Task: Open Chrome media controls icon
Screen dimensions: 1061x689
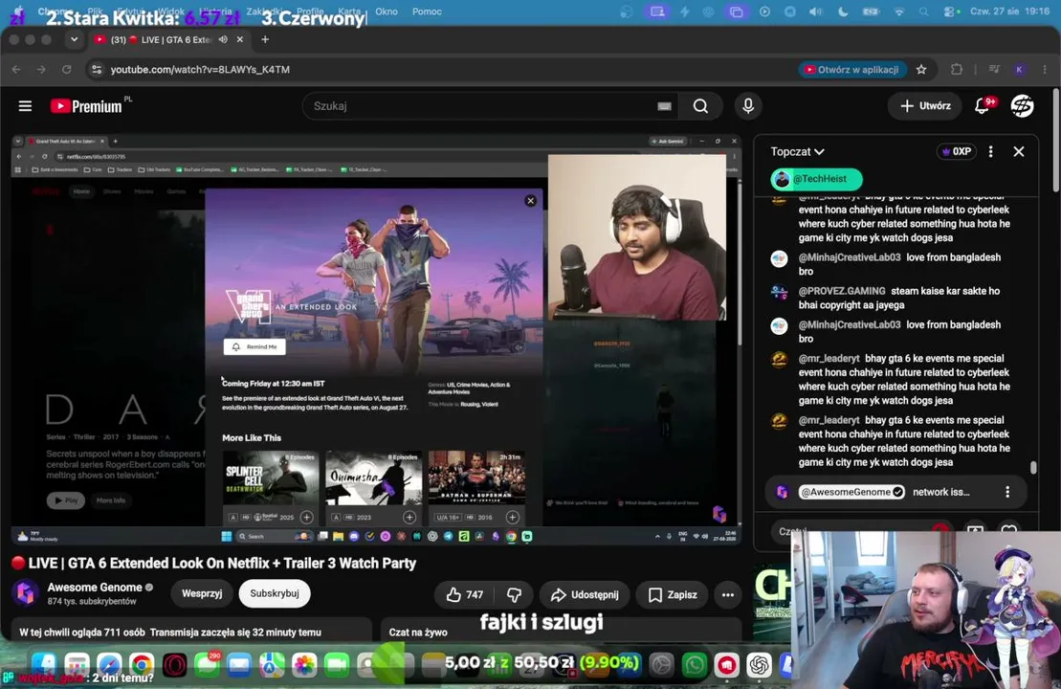Action: click(994, 69)
